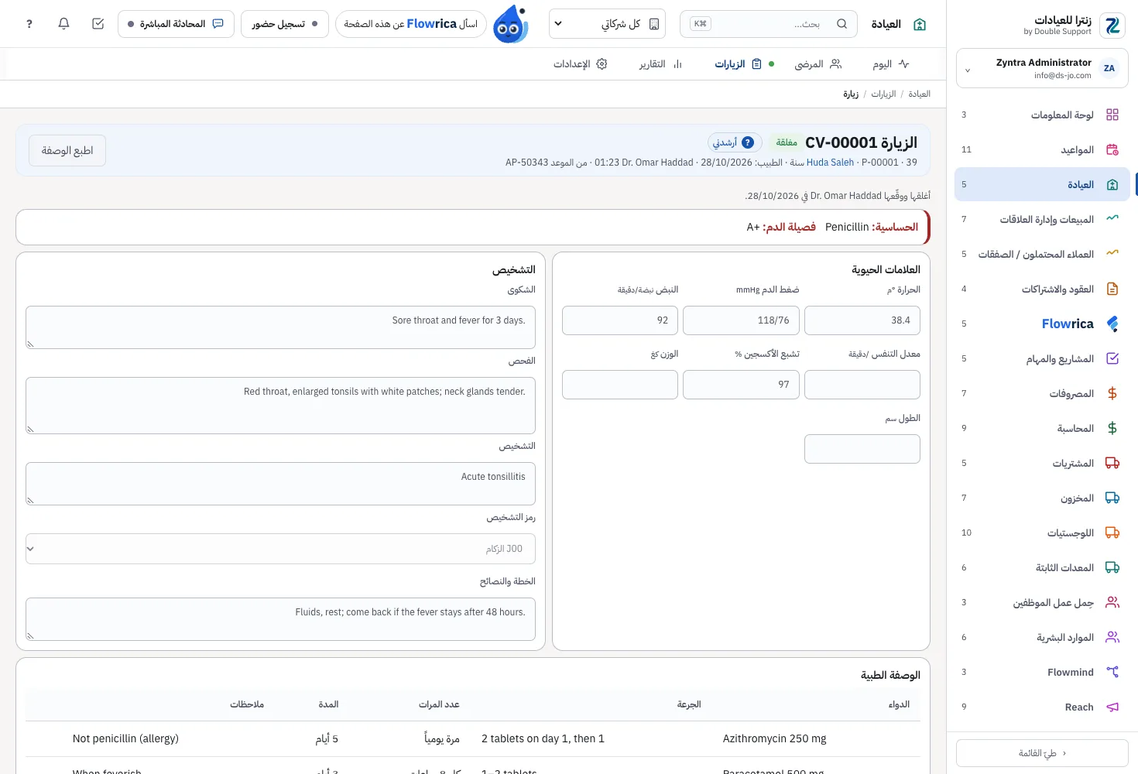The height and width of the screenshot is (774, 1138).
Task: Switch to الزيارات tab
Action: pyautogui.click(x=738, y=64)
